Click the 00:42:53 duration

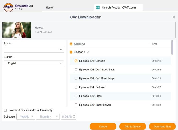click(156, 70)
